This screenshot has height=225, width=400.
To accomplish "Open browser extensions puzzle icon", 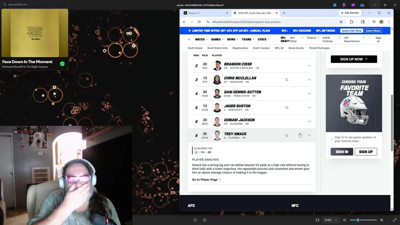I will 352,22.
